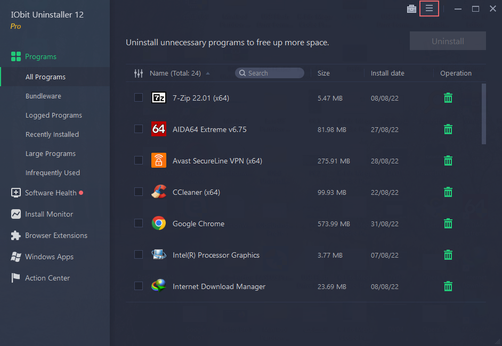Click the Name (Total: 24) header

175,73
